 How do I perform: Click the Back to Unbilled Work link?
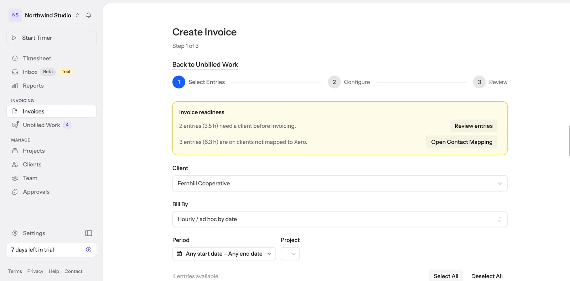(x=205, y=64)
